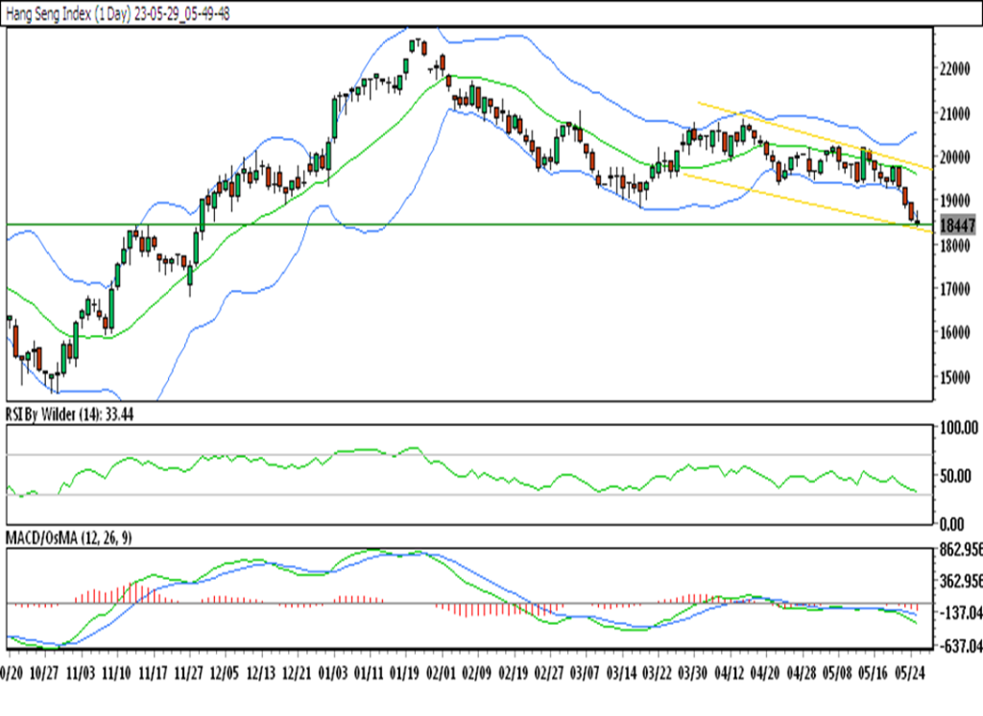
Task: Select the RSI 100.00 axis label
Action: click(x=959, y=428)
